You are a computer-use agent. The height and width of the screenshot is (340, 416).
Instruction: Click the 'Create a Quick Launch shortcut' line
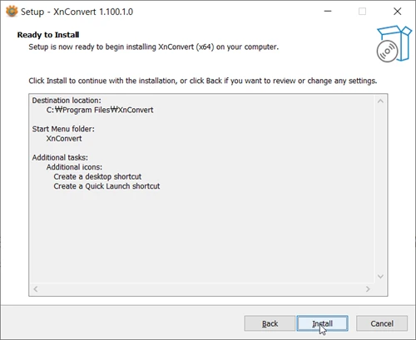[x=106, y=186]
